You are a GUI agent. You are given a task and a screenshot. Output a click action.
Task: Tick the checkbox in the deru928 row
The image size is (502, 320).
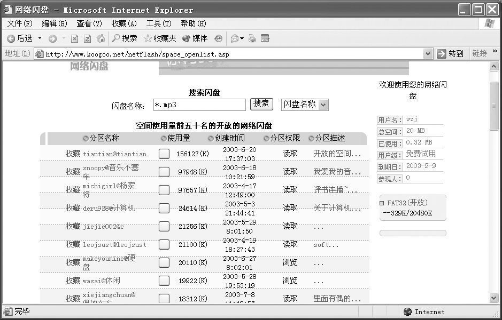click(x=164, y=208)
